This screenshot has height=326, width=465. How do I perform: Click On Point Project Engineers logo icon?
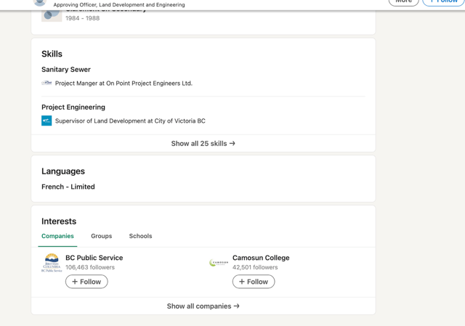[46, 83]
